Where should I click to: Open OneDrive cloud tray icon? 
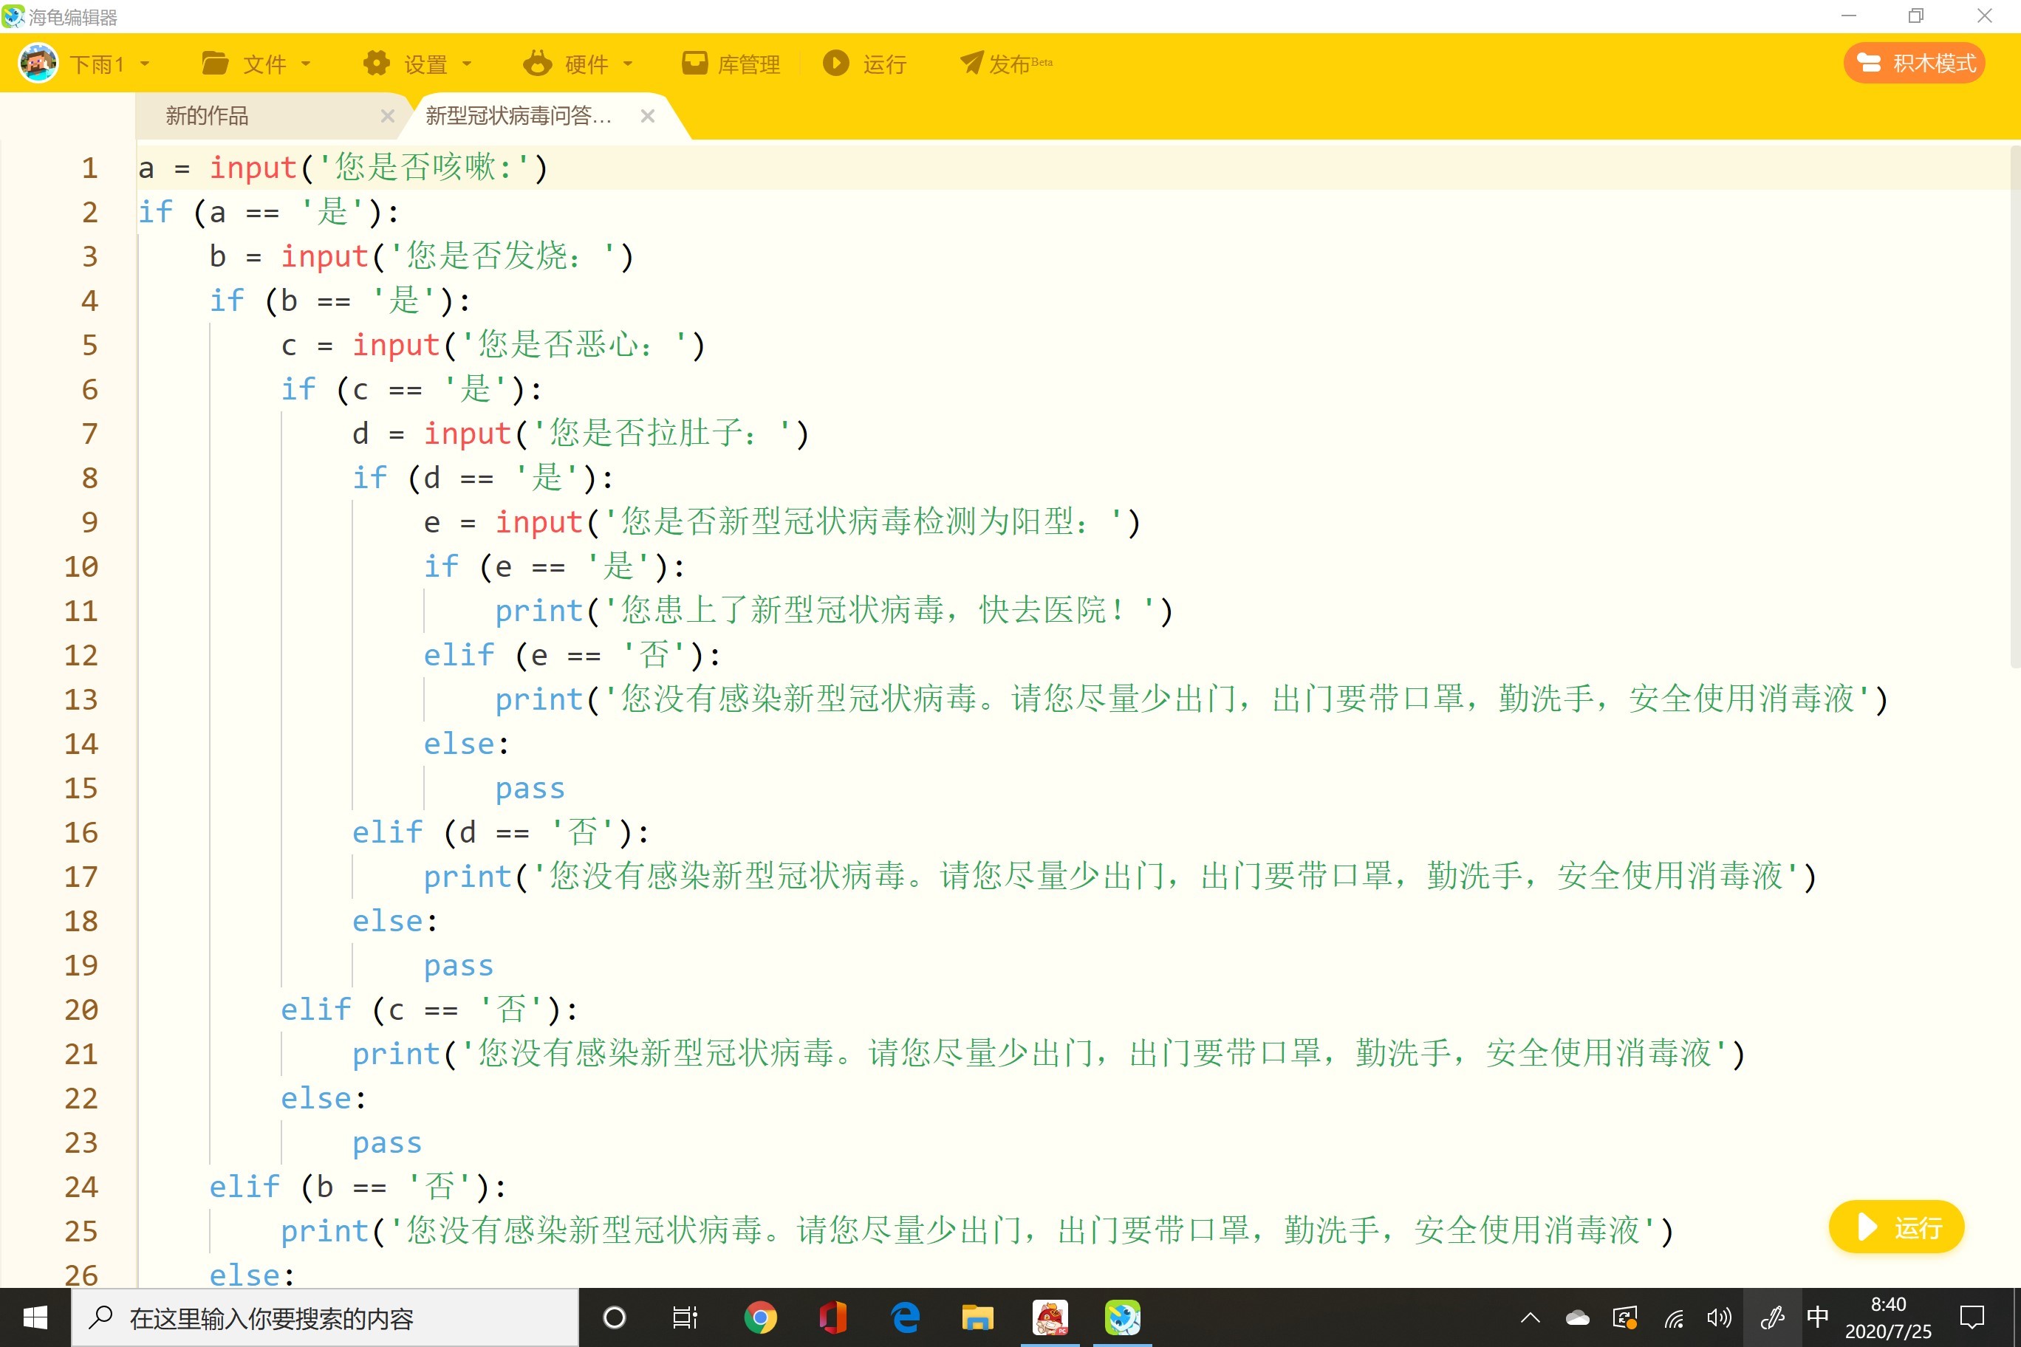[x=1577, y=1317]
